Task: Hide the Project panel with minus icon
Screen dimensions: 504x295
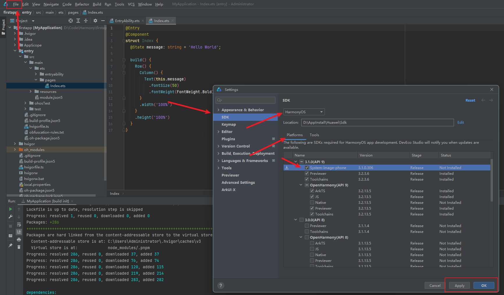Action: [103, 21]
